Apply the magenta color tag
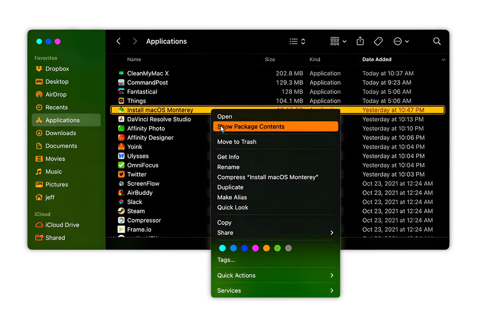 pyautogui.click(x=255, y=248)
